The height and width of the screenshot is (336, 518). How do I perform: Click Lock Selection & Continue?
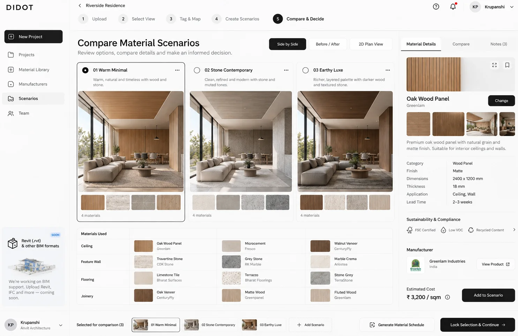coord(478,325)
